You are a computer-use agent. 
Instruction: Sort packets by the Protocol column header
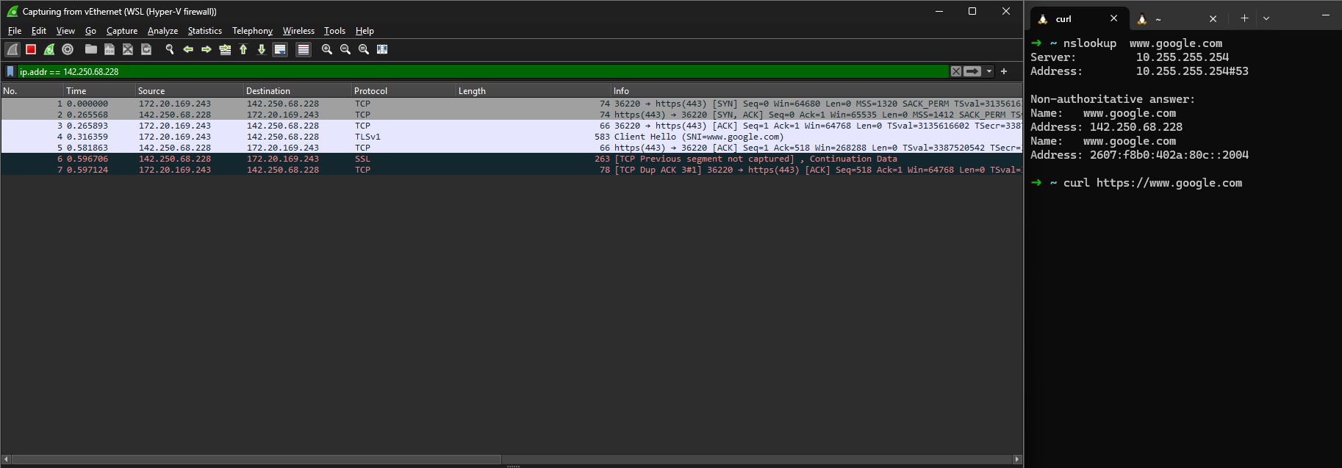click(x=403, y=91)
